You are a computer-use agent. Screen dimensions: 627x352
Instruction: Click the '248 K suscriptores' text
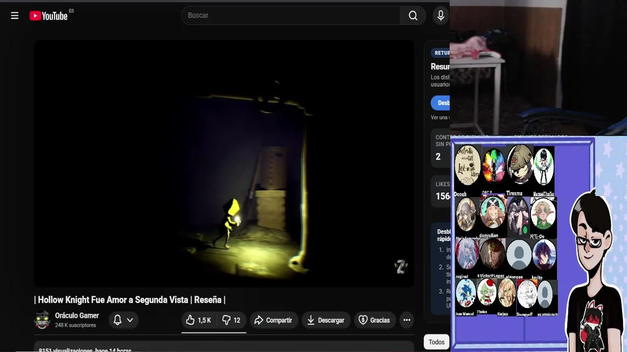click(x=75, y=325)
